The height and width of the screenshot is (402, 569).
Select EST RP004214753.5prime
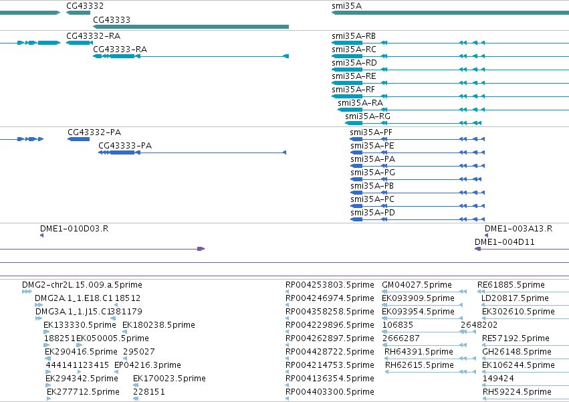330,365
